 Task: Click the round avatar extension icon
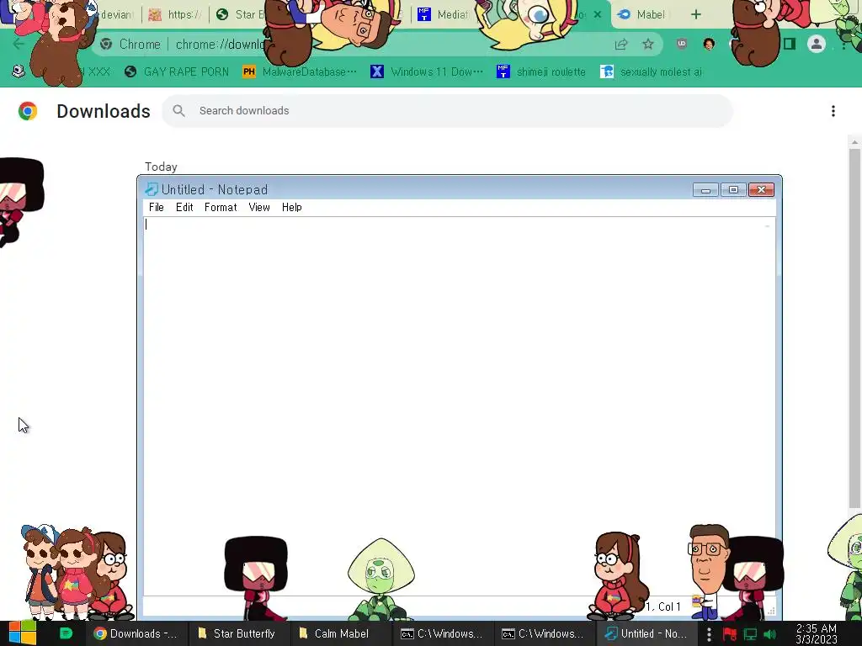coord(709,44)
